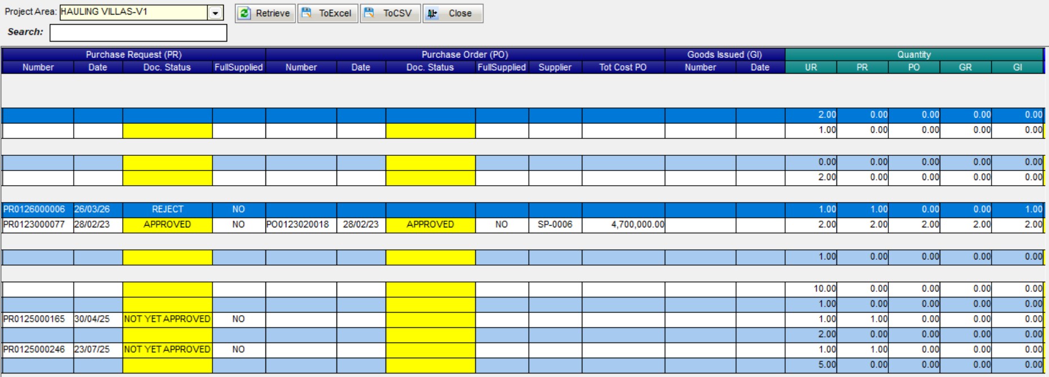
Task: Click the Tot Cost PO column header
Action: 623,68
